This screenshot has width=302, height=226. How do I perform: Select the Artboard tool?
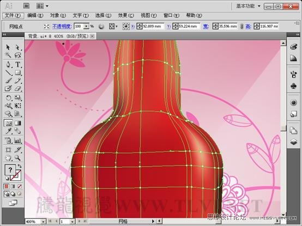(8, 150)
